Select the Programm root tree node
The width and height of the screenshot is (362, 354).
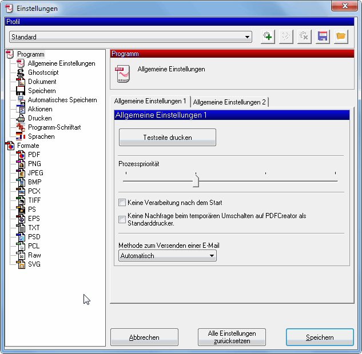pyautogui.click(x=31, y=54)
